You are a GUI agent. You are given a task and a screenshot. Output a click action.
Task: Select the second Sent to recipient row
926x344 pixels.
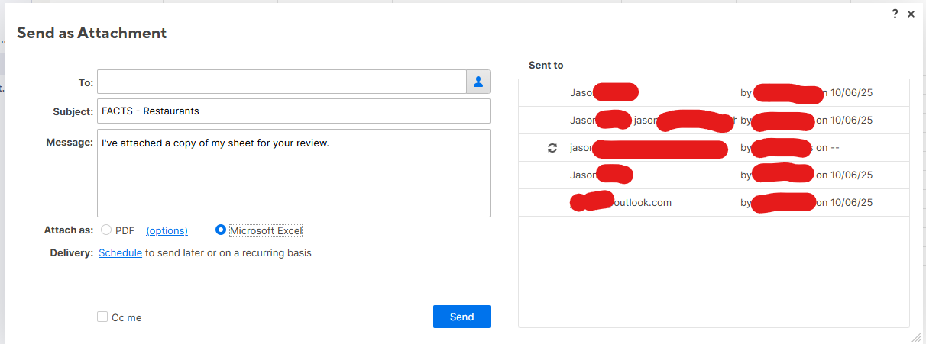[713, 121]
